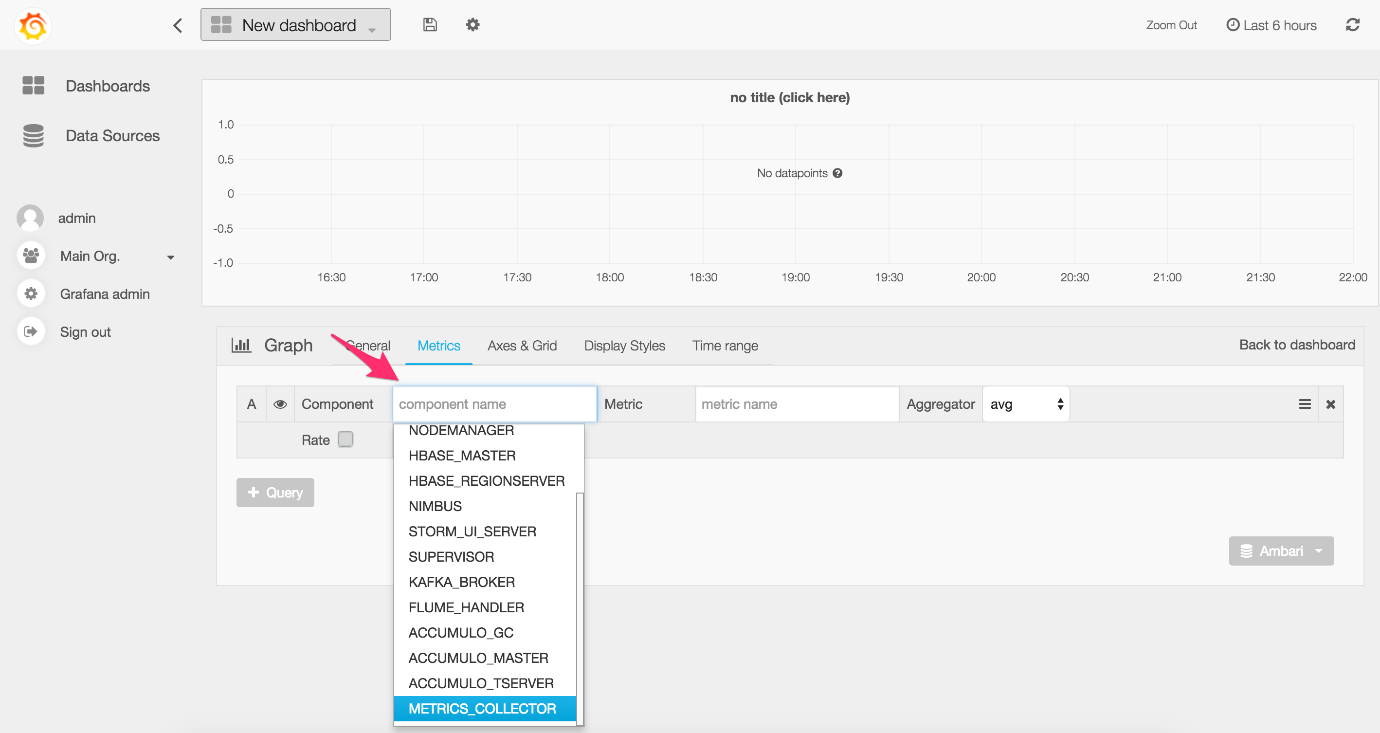This screenshot has height=733, width=1380.
Task: Enable the Rate checkbox
Action: [x=345, y=440]
